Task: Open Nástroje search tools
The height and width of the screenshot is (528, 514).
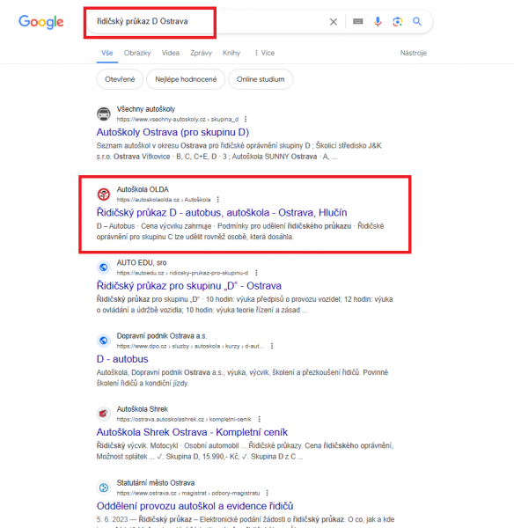Action: (414, 53)
